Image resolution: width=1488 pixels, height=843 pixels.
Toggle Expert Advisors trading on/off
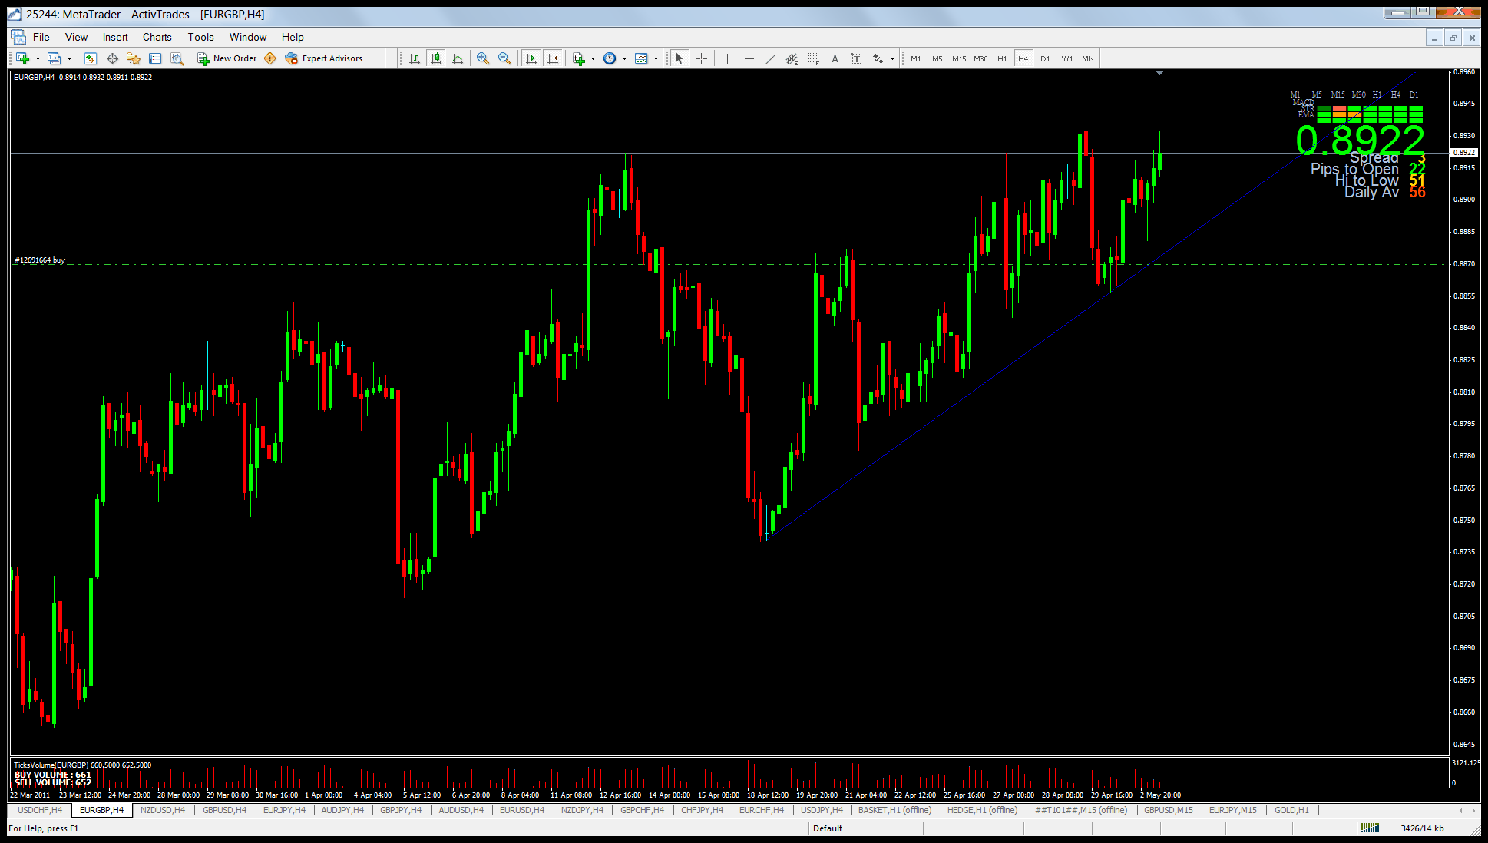point(324,58)
